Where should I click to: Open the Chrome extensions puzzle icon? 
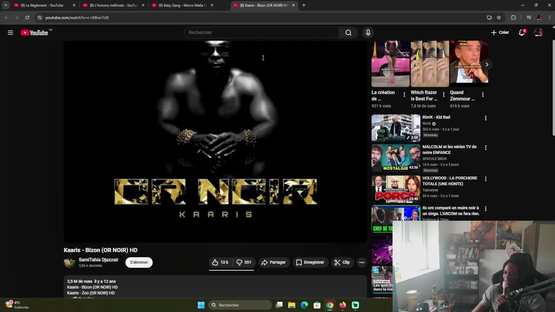[513, 17]
